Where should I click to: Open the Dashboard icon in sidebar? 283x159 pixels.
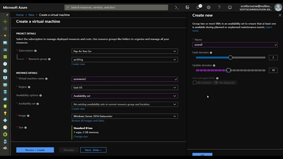[5, 43]
